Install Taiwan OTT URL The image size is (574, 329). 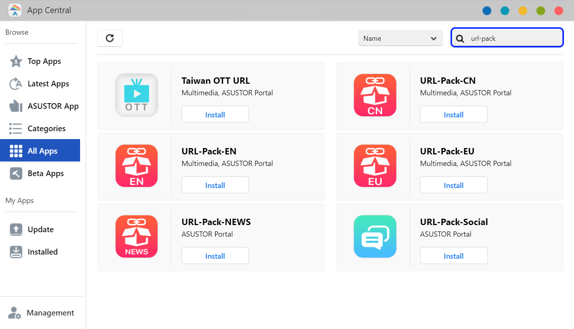tap(215, 114)
